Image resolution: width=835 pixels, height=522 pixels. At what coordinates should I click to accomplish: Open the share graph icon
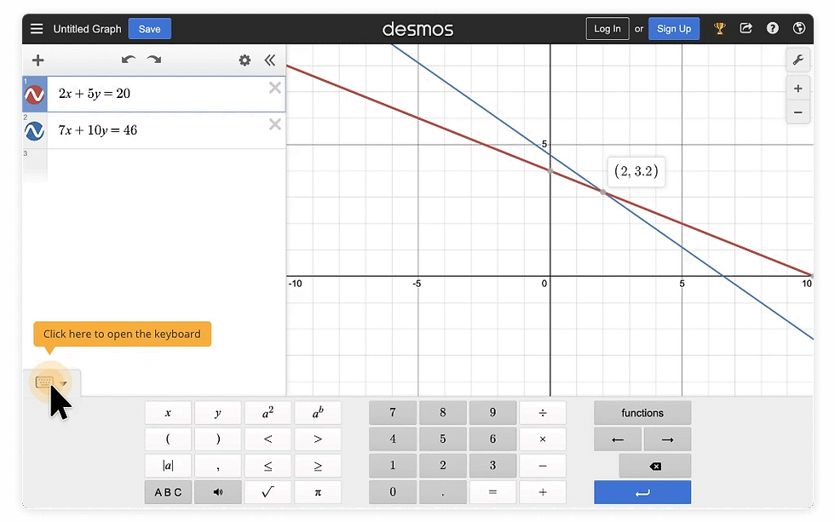click(746, 29)
